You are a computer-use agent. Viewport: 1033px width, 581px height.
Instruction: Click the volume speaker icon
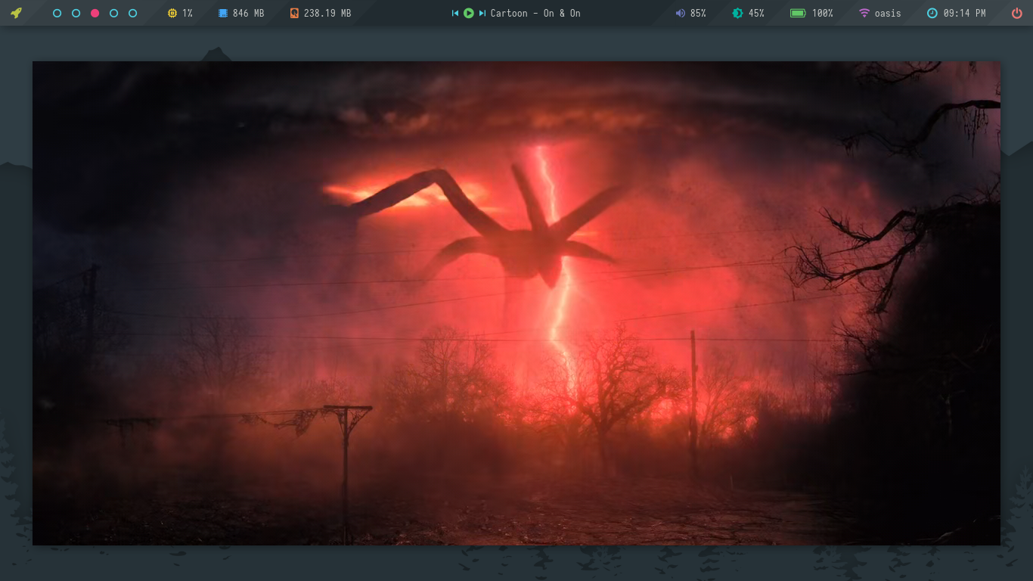point(680,13)
